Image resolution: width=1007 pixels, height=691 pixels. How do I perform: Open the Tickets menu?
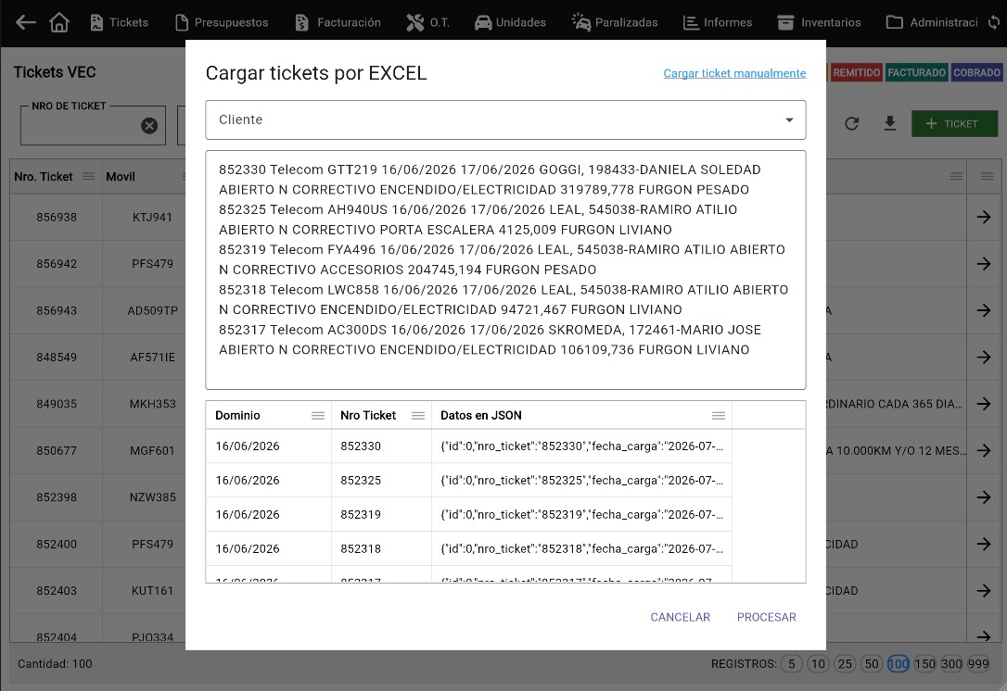120,22
